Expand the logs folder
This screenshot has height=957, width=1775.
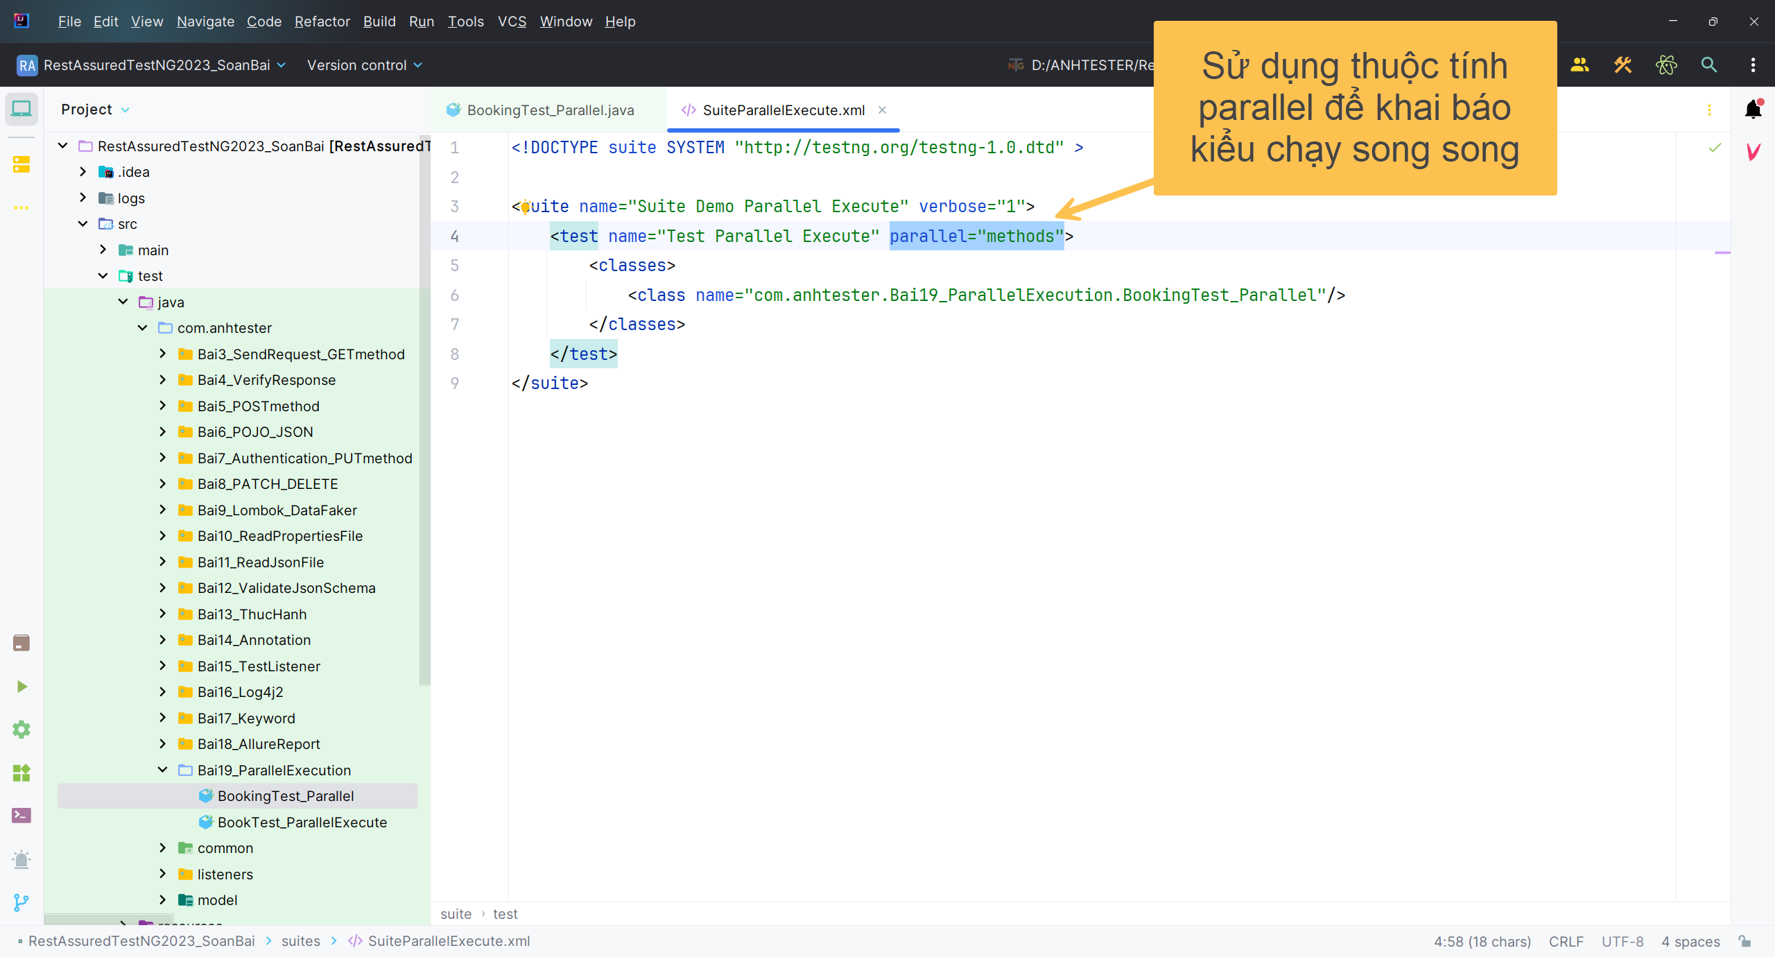(x=83, y=198)
